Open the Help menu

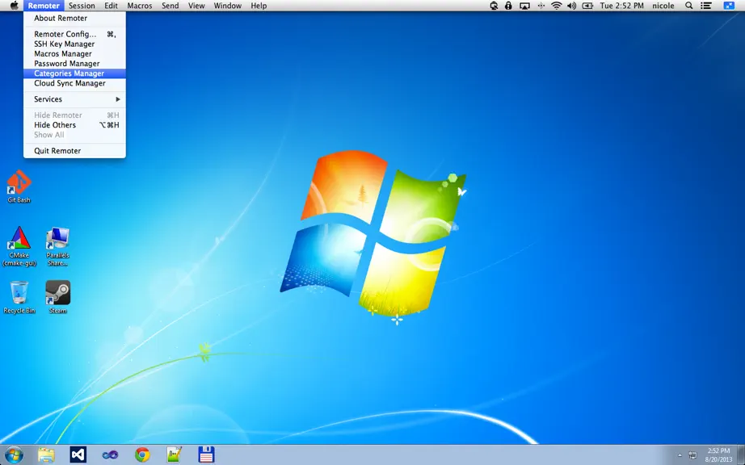point(259,6)
